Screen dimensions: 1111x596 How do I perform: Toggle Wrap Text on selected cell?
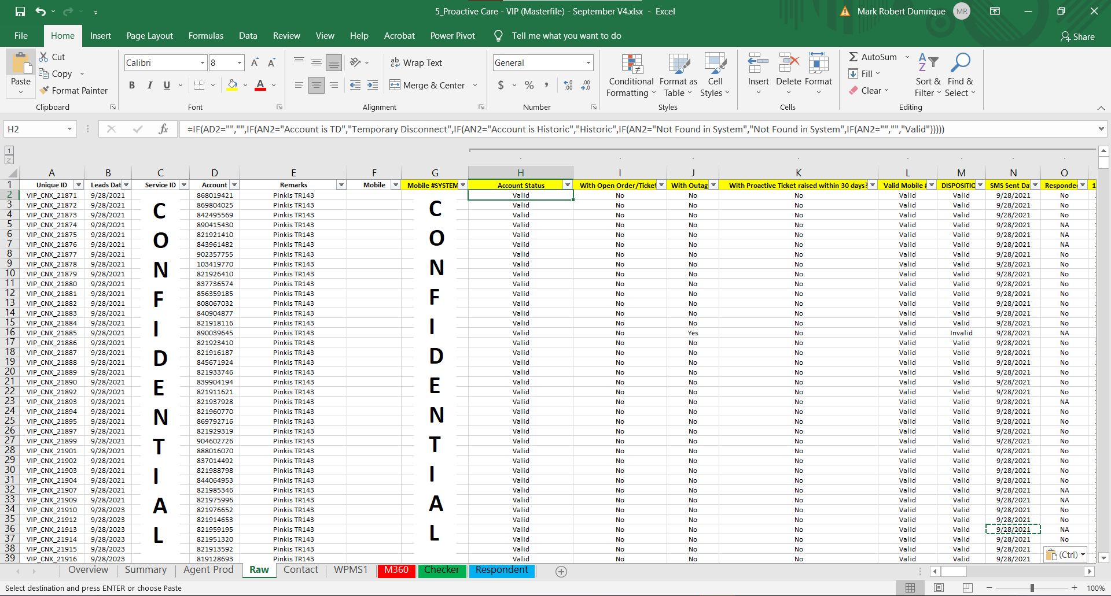(x=416, y=62)
